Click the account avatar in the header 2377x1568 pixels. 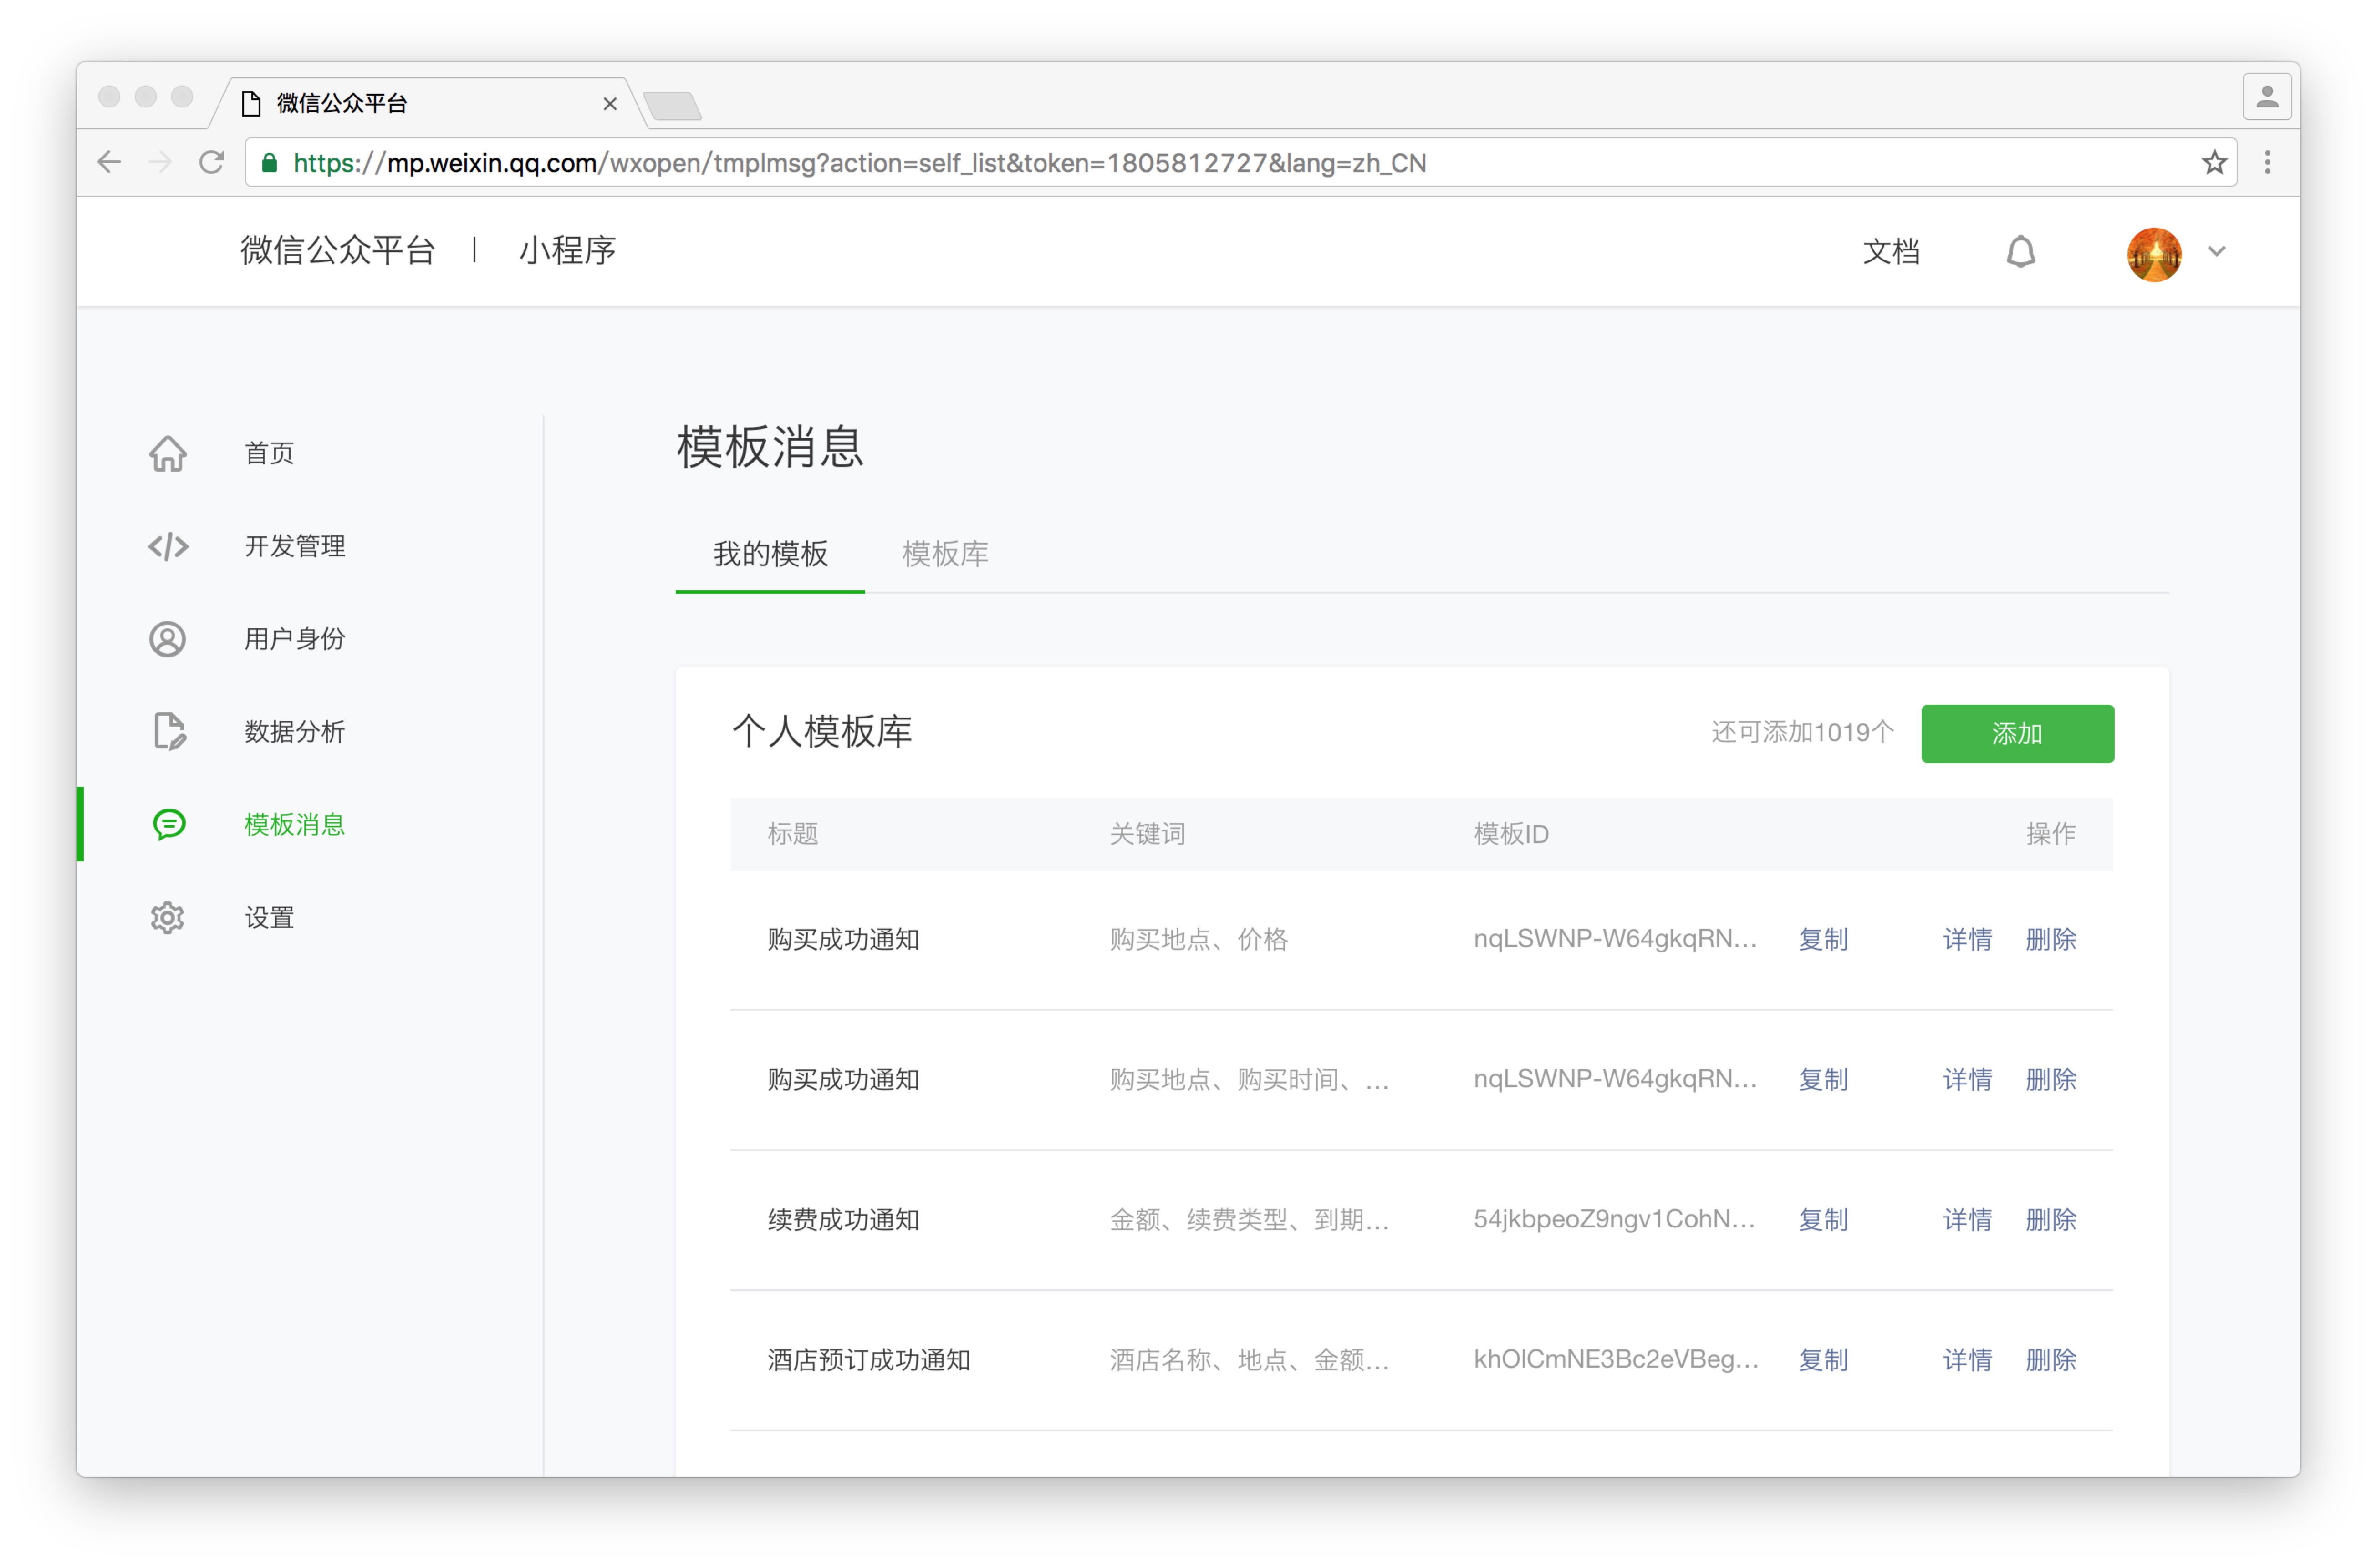pos(2154,253)
